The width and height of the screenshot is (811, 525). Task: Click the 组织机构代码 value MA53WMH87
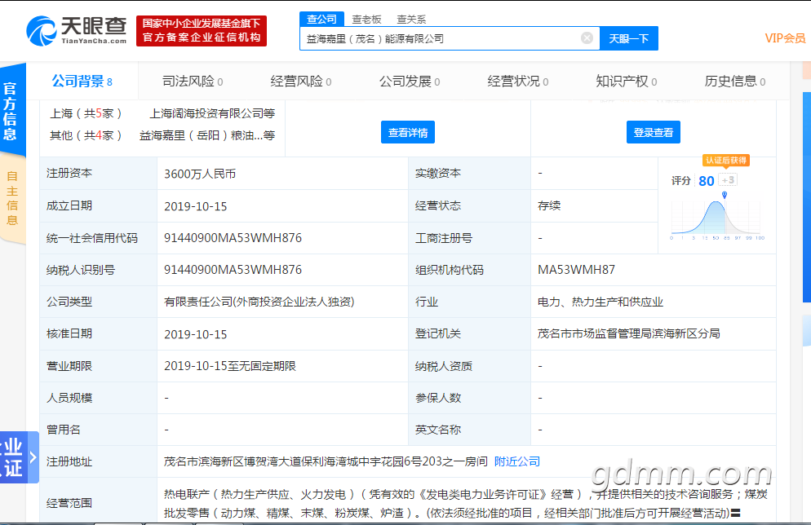pyautogui.click(x=576, y=270)
